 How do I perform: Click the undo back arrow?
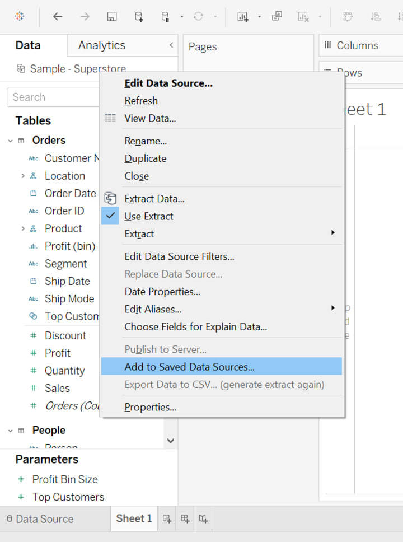tap(58, 17)
